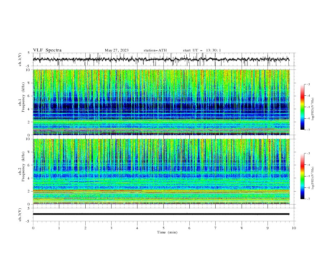
Task: Click the "-4" tick on ch.2 color bar
Action: 308,165
